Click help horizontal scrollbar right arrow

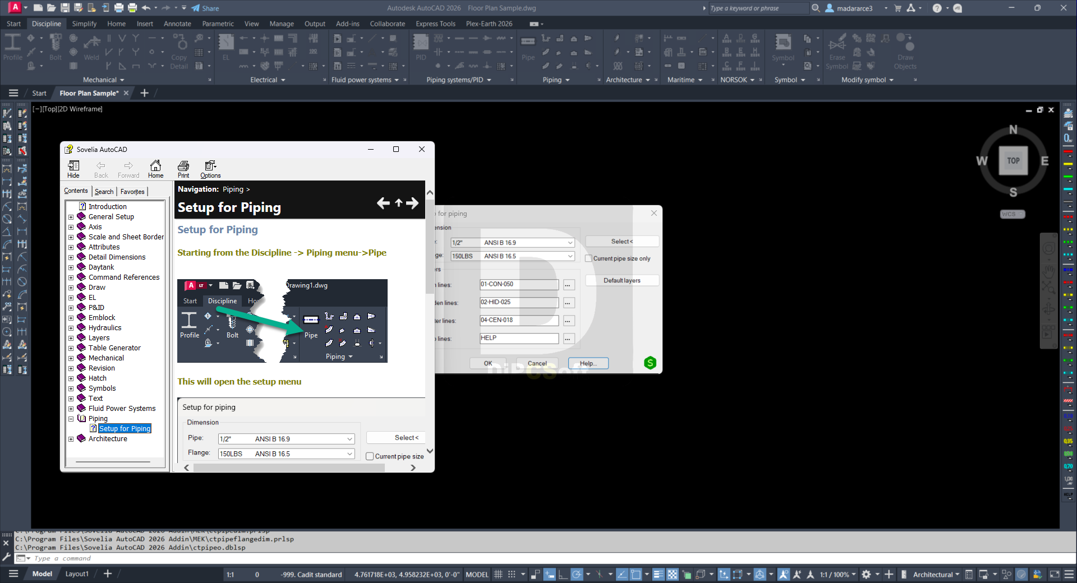pyautogui.click(x=413, y=468)
